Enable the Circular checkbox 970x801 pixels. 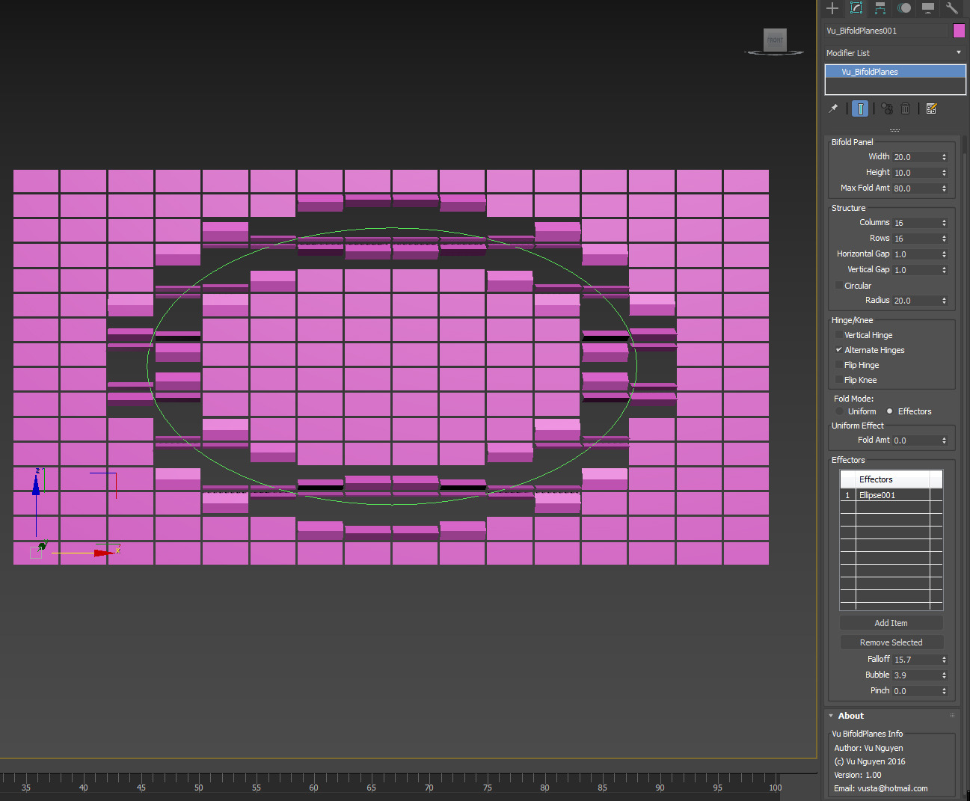click(839, 286)
